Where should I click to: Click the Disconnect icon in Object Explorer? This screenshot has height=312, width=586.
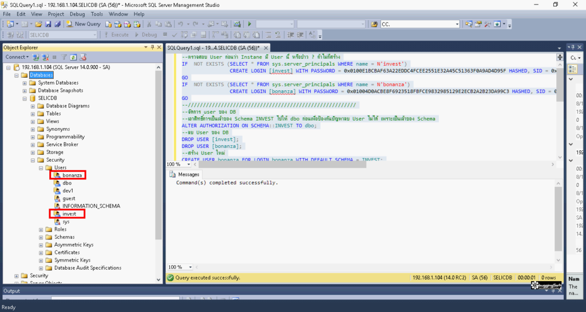tap(45, 57)
